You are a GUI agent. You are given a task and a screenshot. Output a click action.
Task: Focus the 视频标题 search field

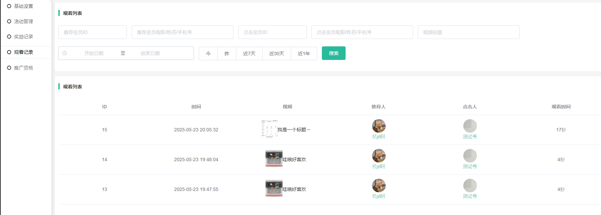468,32
